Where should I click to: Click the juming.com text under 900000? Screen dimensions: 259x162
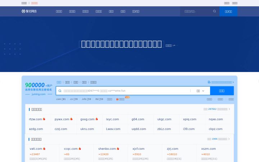pos(38,94)
